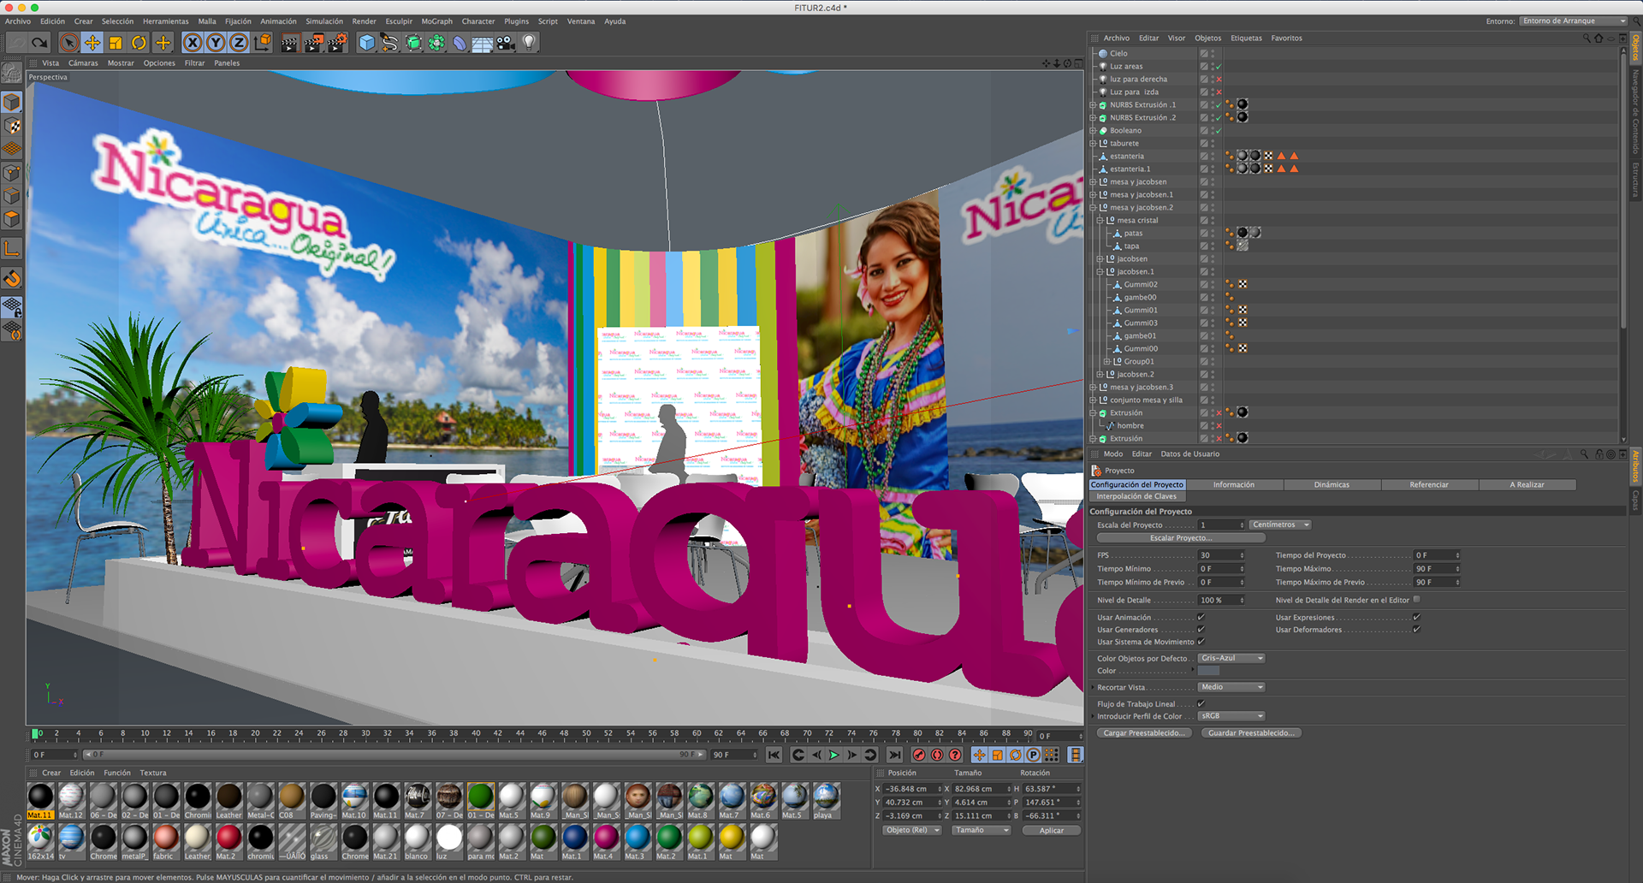Screen dimensions: 1643x883
Task: Toggle Usar Expresiones checkbox
Action: tap(1416, 617)
